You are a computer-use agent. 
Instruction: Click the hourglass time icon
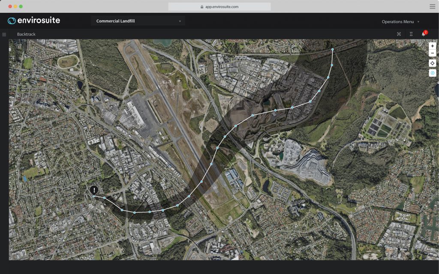[x=411, y=34]
